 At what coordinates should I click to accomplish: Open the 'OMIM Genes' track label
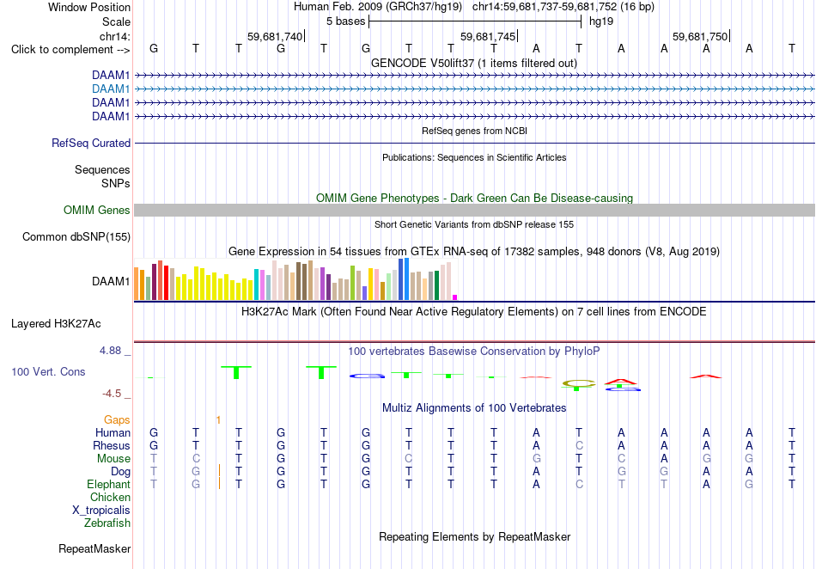pos(97,211)
